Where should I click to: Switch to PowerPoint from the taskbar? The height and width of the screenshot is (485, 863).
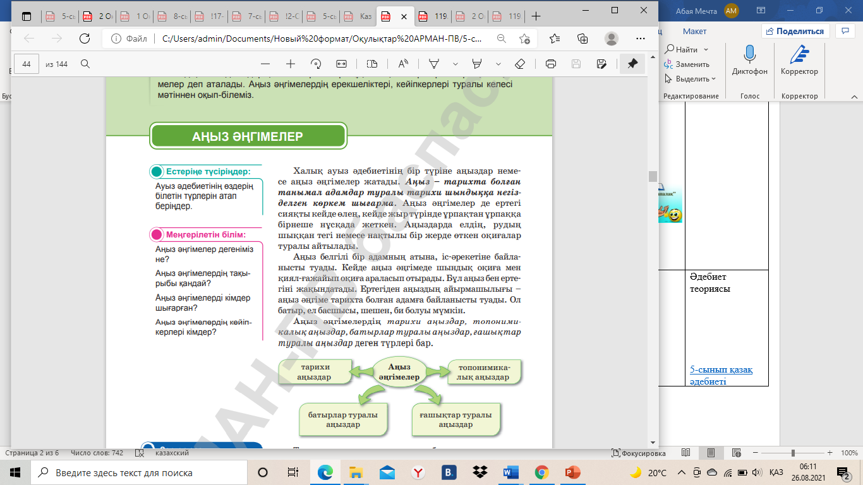(573, 472)
